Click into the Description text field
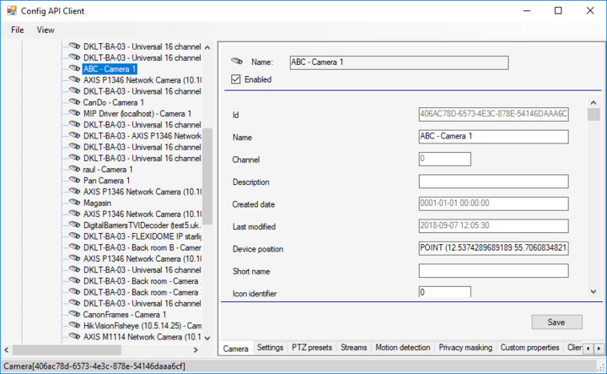Image resolution: width=607 pixels, height=374 pixels. pyautogui.click(x=493, y=182)
